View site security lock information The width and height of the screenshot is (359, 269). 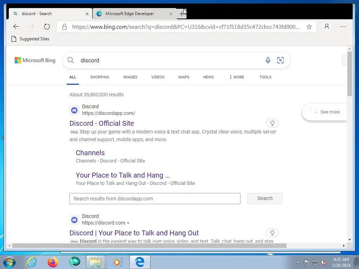tap(65, 27)
